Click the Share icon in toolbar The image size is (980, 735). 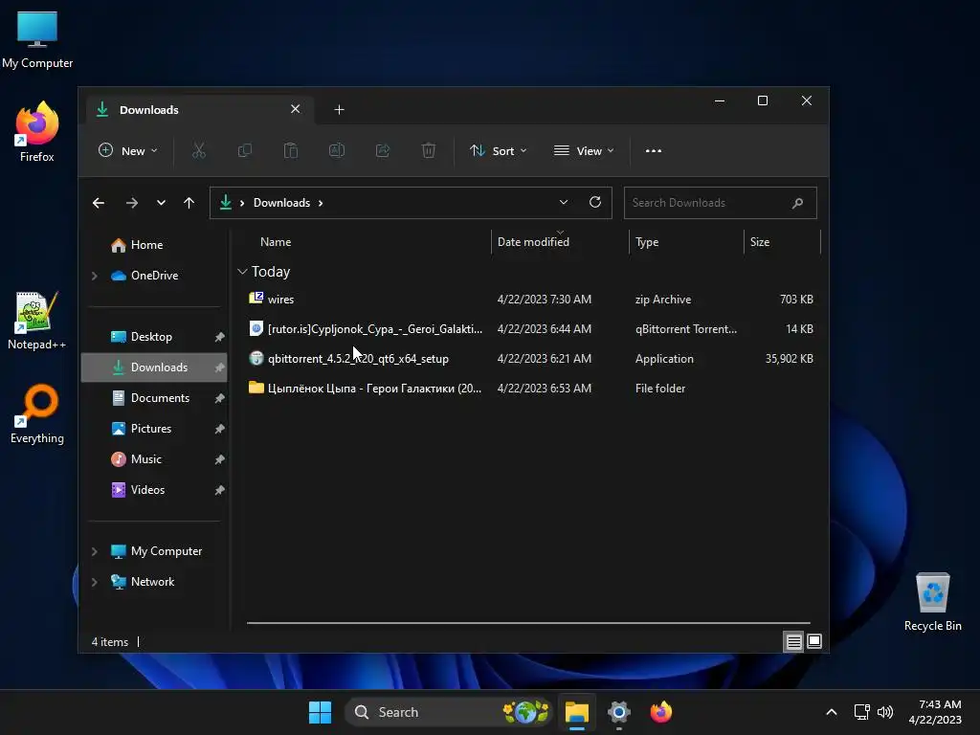click(383, 150)
